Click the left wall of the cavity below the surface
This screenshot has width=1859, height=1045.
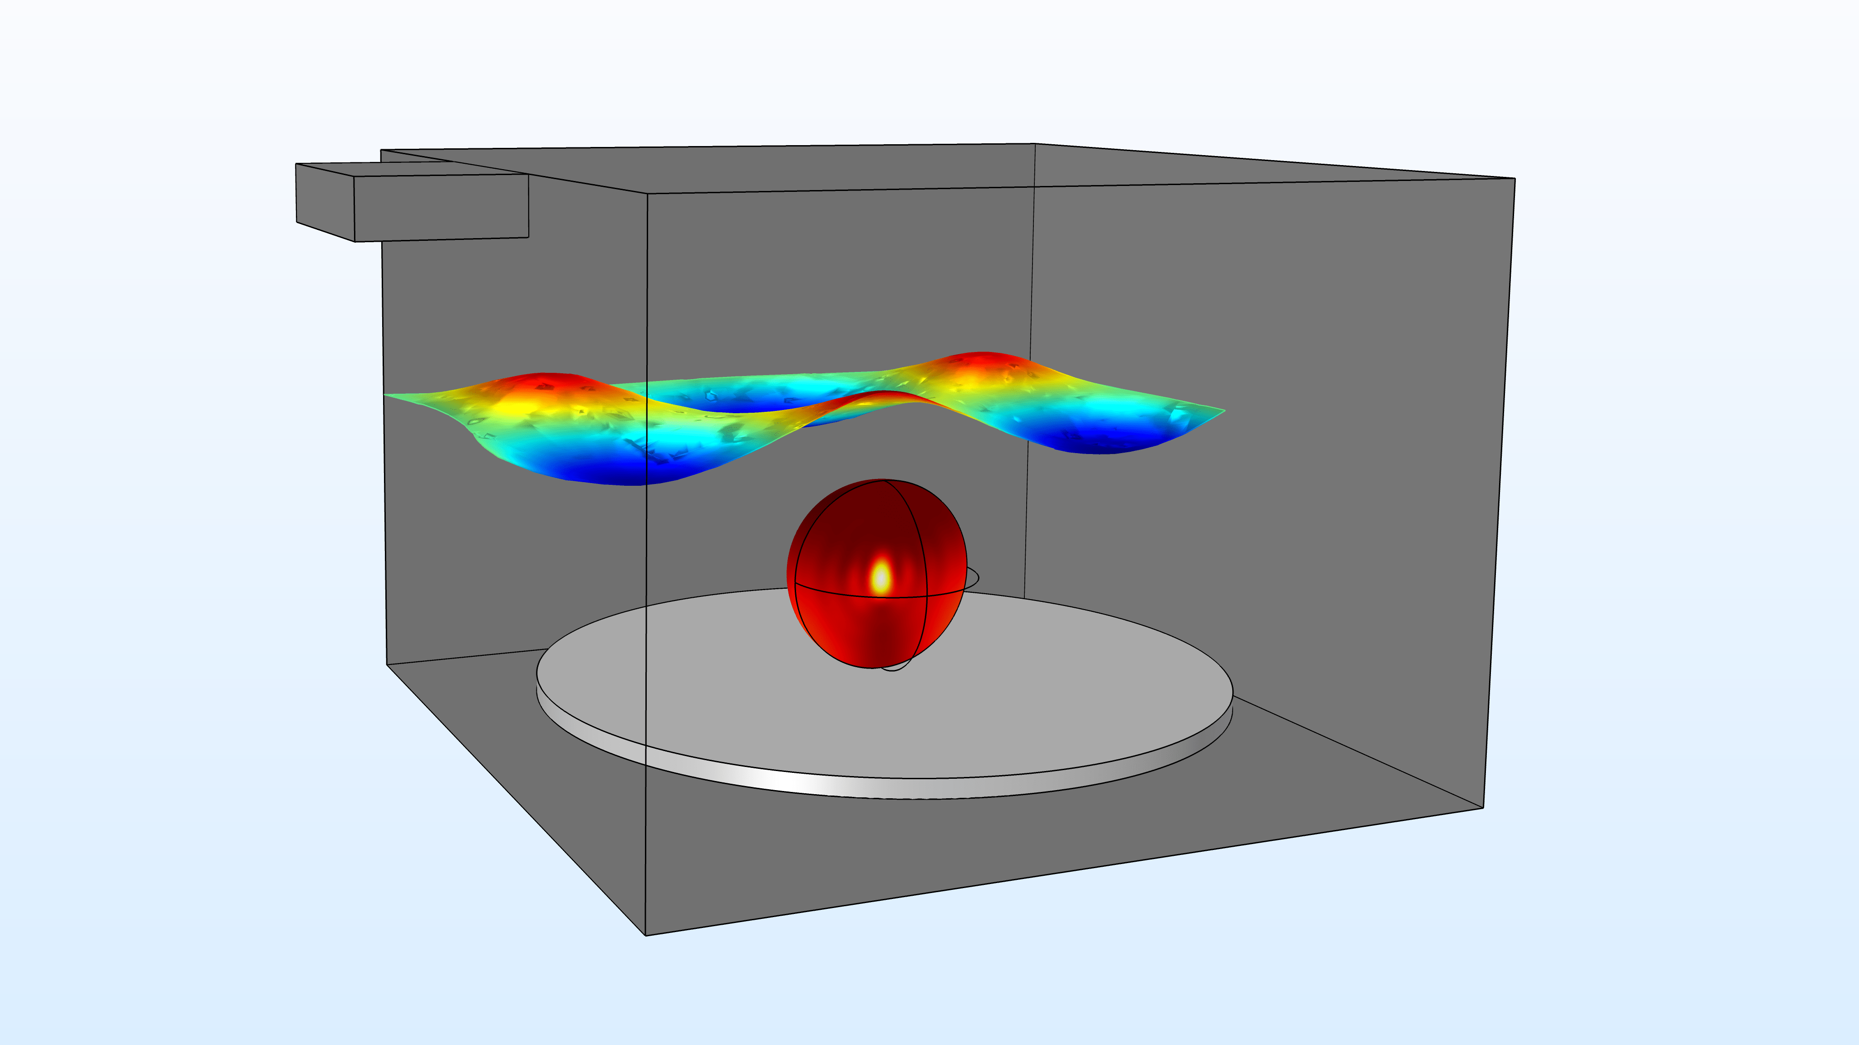pyautogui.click(x=505, y=577)
